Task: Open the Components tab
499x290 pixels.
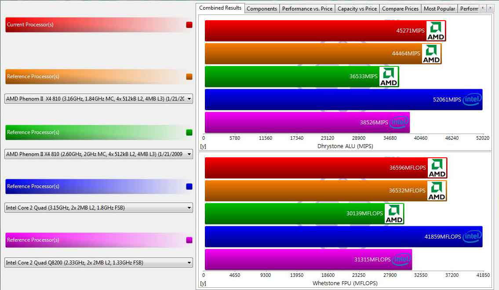Action: point(262,9)
